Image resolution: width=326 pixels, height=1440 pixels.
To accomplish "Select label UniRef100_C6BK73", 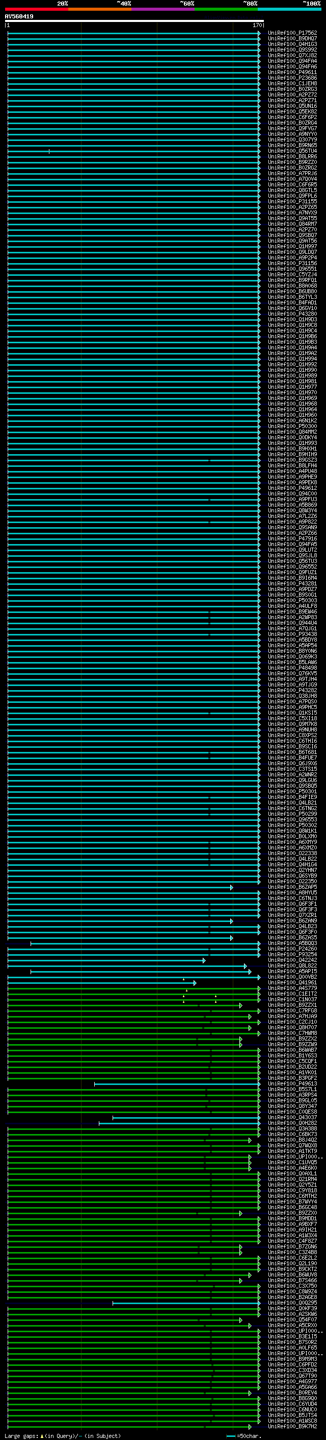I will point(292,1134).
